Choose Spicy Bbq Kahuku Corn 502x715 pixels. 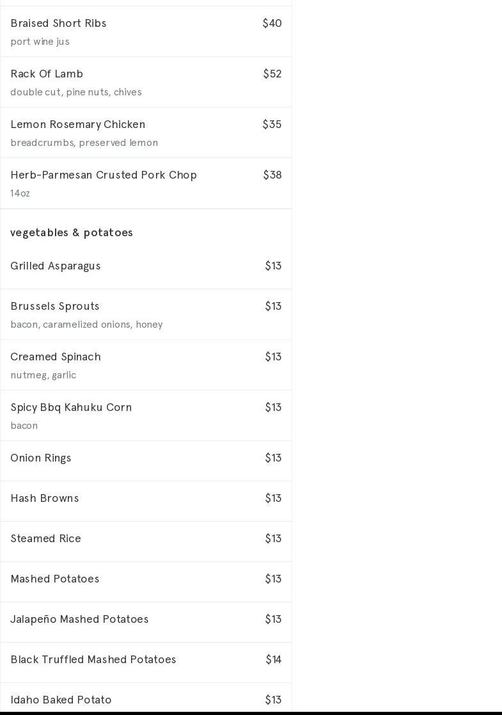click(x=71, y=407)
